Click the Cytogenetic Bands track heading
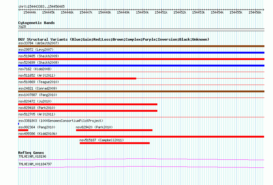The image size is (273, 185). point(37,23)
